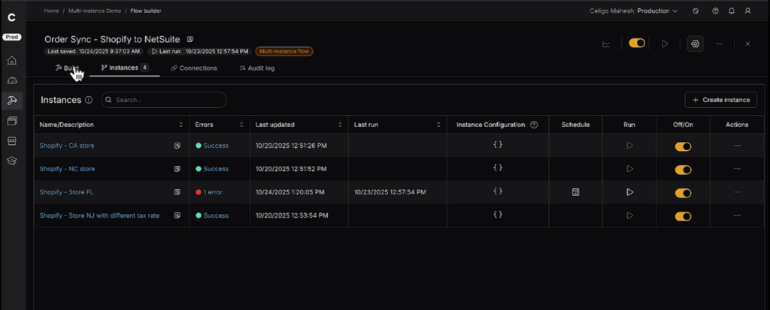Open the graduation cap learning icon
The width and height of the screenshot is (770, 310).
point(12,161)
